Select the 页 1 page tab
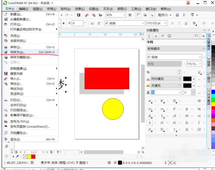Viewport: 215px width, 170px height. pyautogui.click(x=59, y=152)
